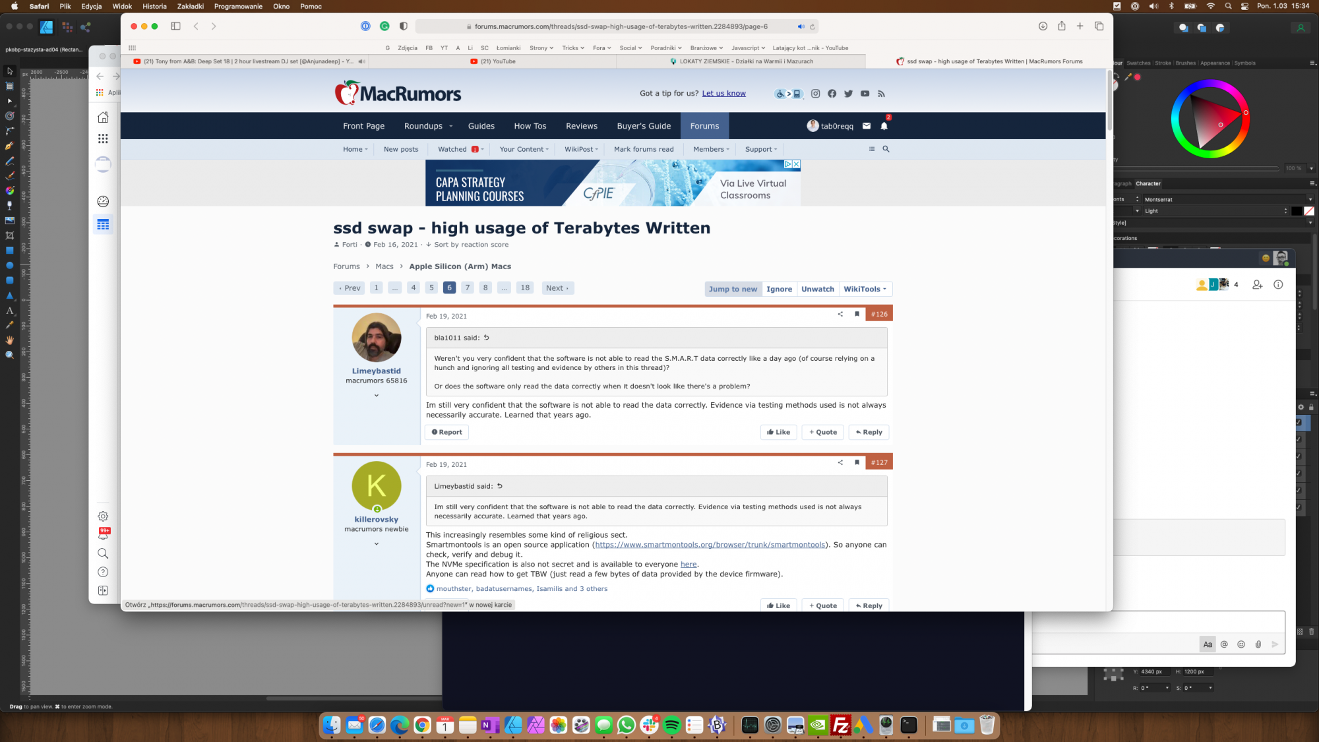Screen dimensions: 1319x742
Task: Bookmark post #126 with bookmark icon
Action: coord(857,314)
